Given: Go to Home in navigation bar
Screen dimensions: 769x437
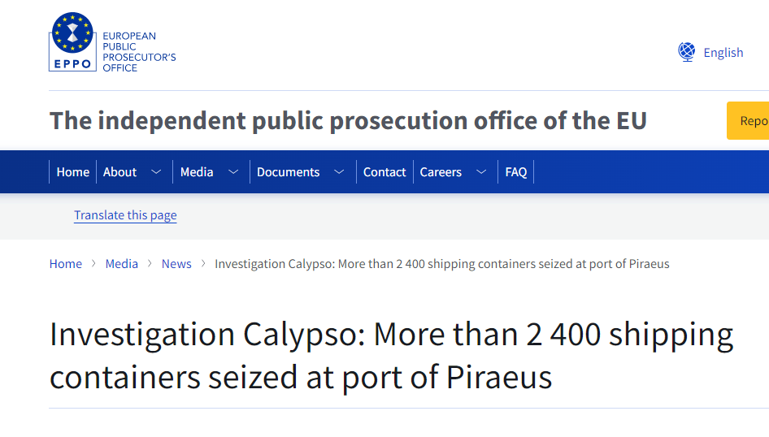Looking at the screenshot, I should tap(72, 172).
